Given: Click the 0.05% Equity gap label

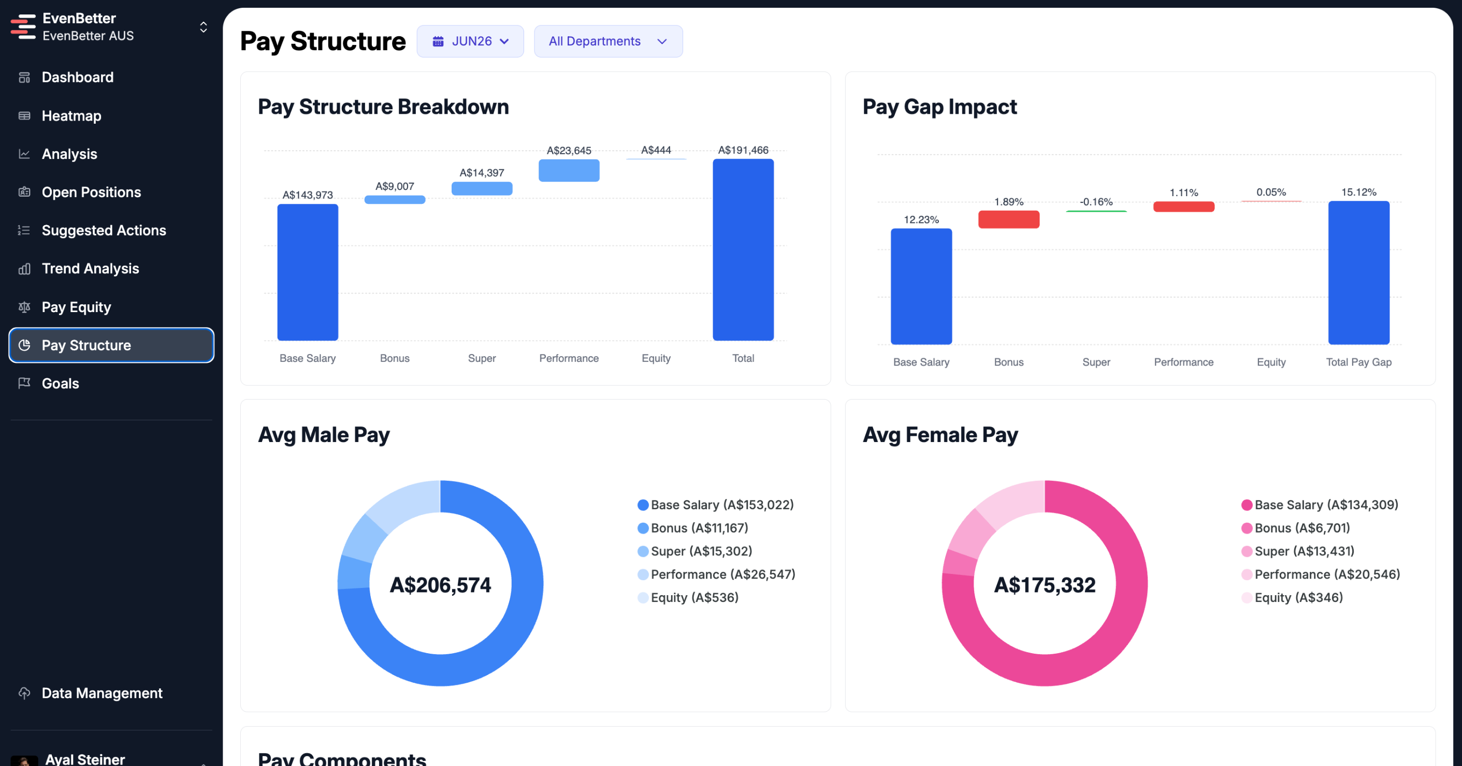Looking at the screenshot, I should point(1271,192).
